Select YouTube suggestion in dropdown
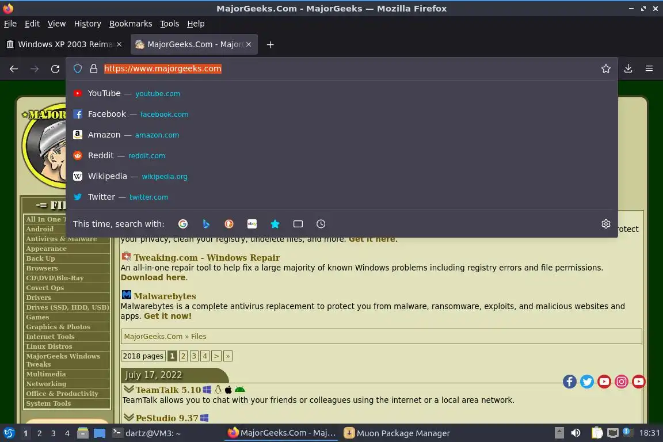 coord(342,93)
